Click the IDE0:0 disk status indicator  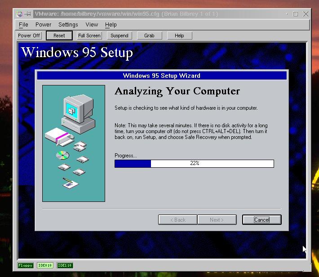[x=45, y=265]
